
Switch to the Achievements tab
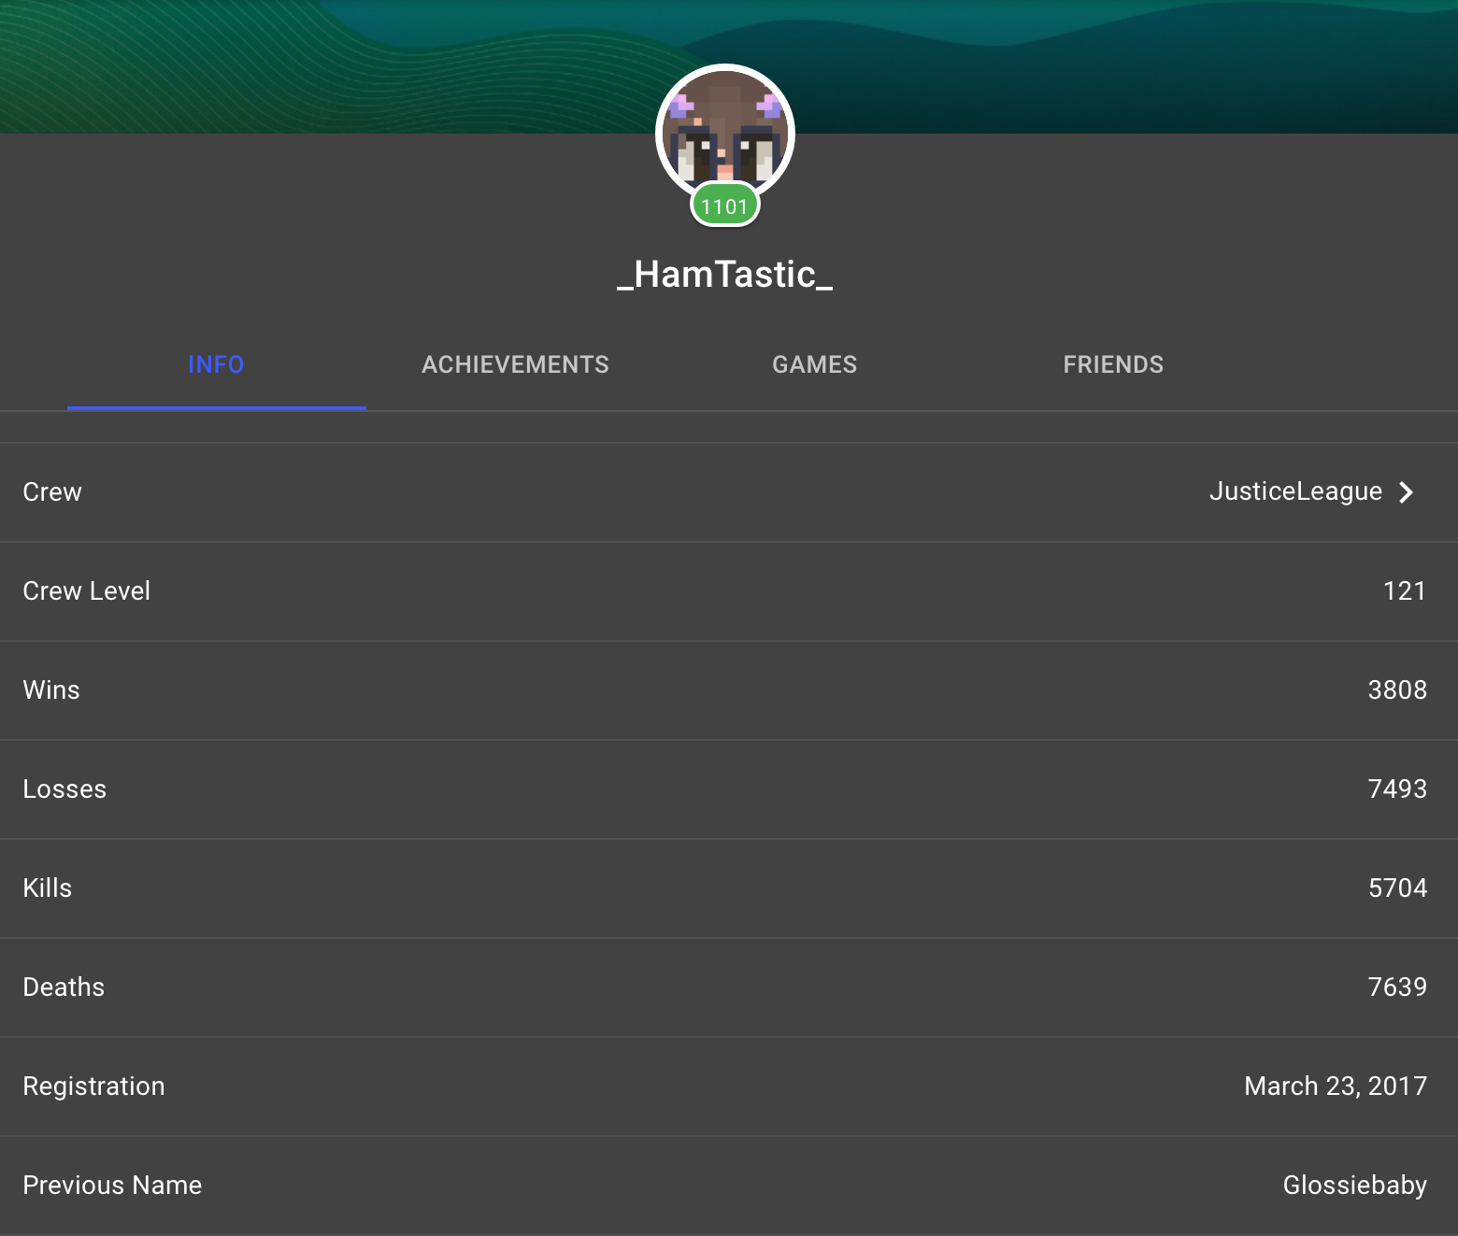click(x=515, y=364)
